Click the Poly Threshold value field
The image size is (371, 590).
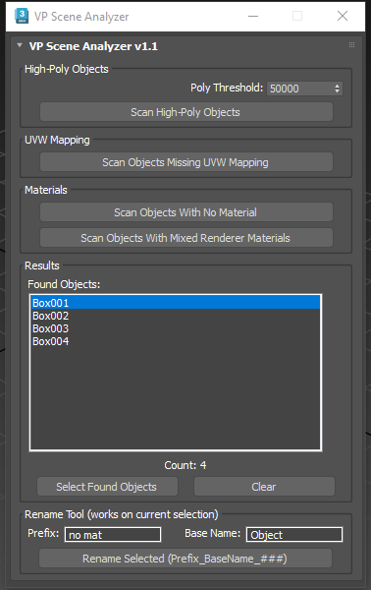(299, 88)
